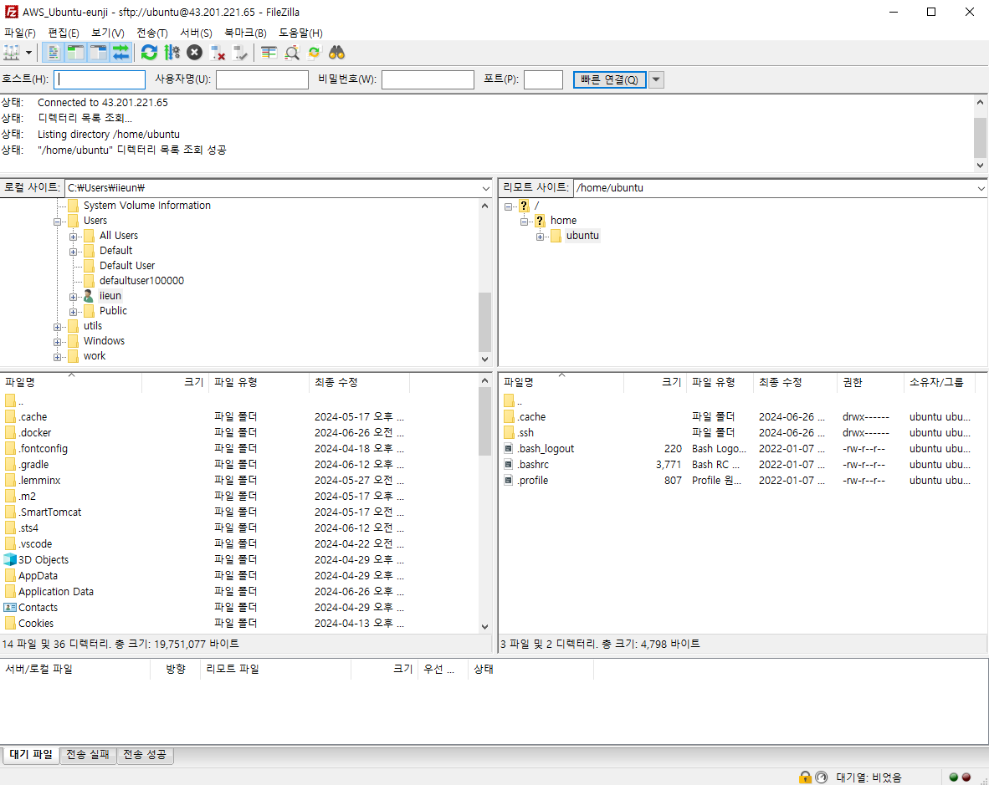The width and height of the screenshot is (989, 785).
Task: Search for files with binoculars icon
Action: [x=337, y=53]
